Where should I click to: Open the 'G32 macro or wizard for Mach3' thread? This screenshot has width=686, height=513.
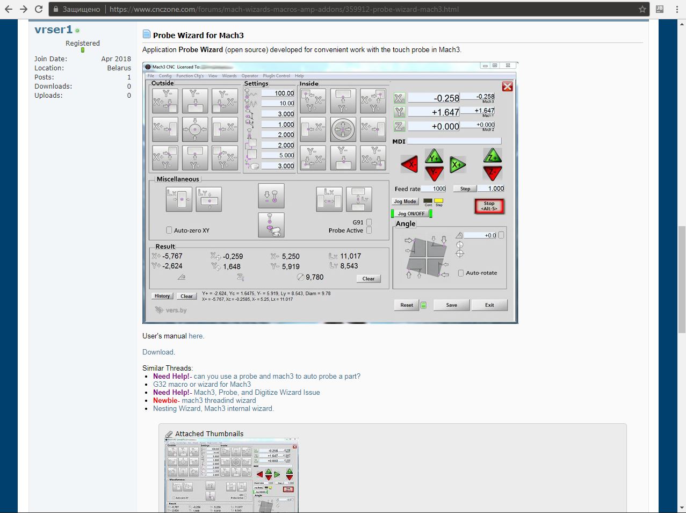click(x=202, y=384)
